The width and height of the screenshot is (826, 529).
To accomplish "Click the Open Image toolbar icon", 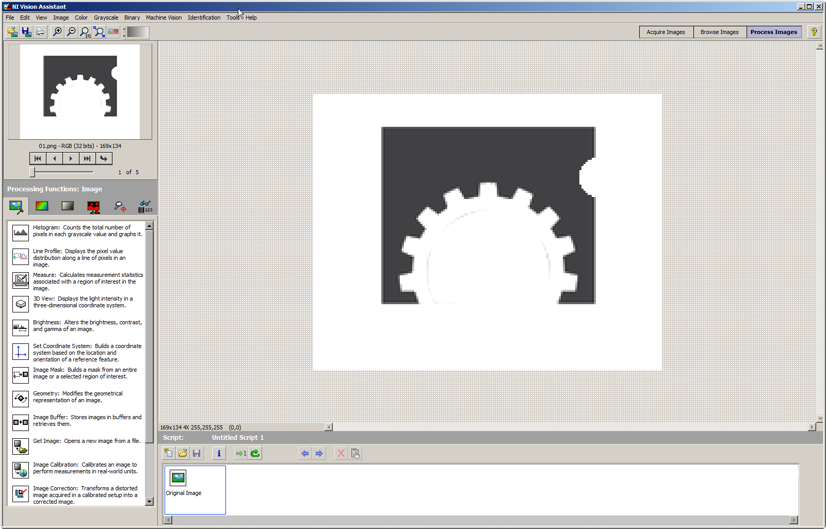I will tap(12, 32).
